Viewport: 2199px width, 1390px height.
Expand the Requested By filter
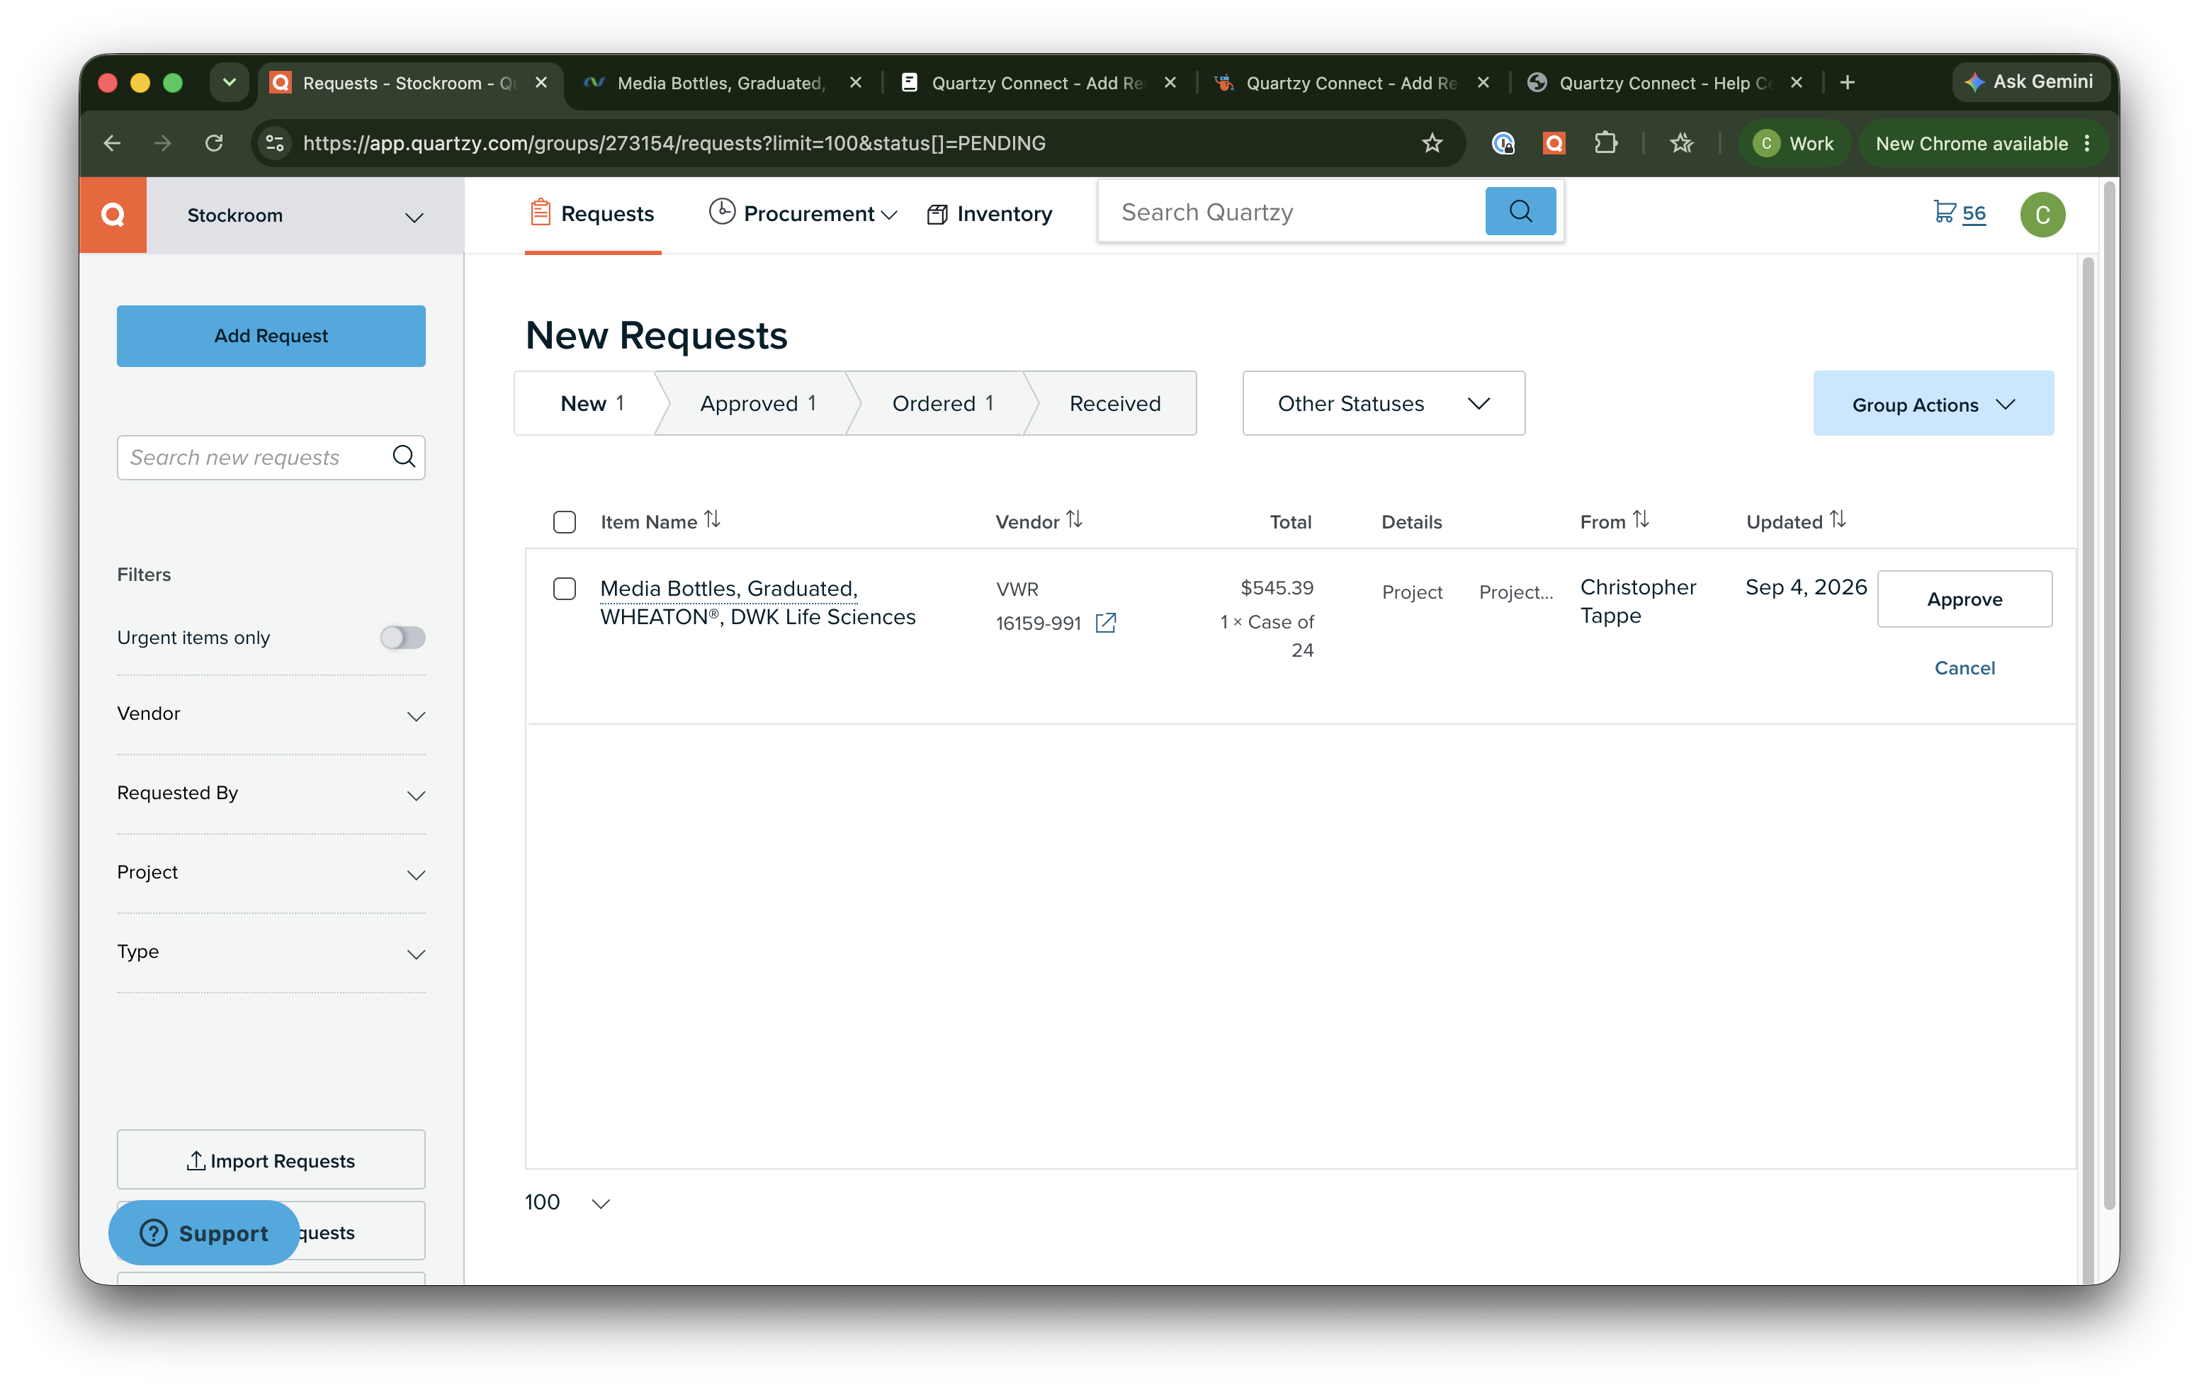pyautogui.click(x=271, y=793)
